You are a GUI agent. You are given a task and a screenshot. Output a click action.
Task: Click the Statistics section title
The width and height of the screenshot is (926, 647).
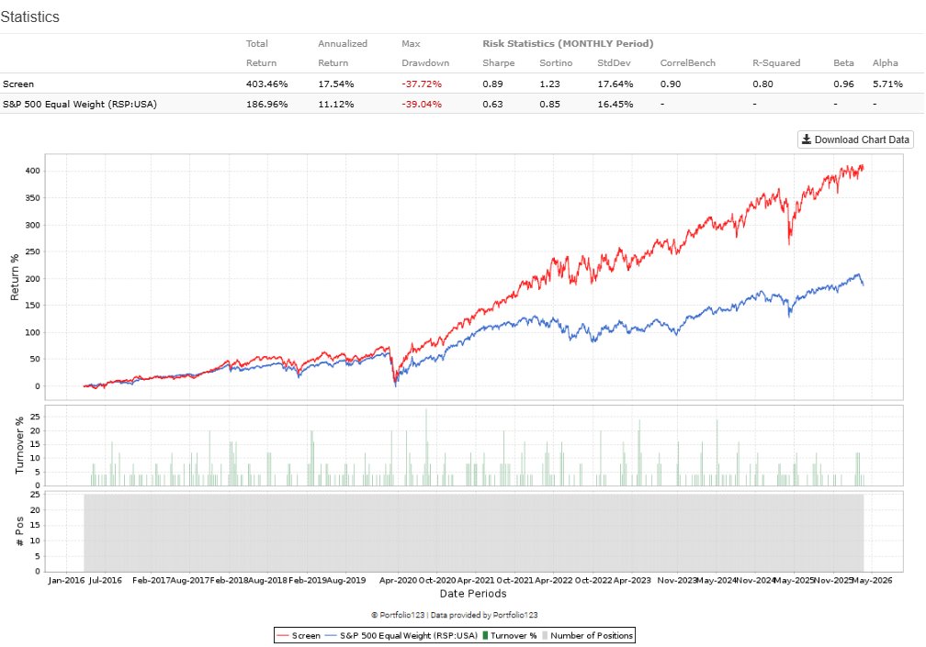coord(29,17)
